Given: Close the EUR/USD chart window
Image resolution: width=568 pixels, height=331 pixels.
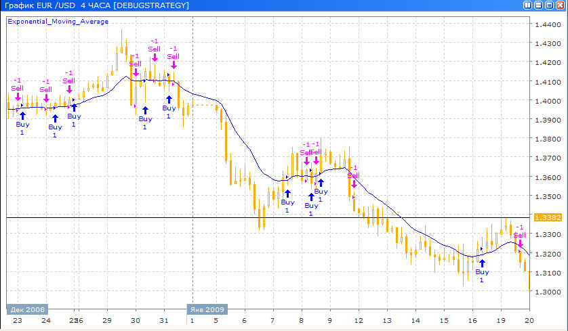Looking at the screenshot, I should click(561, 5).
